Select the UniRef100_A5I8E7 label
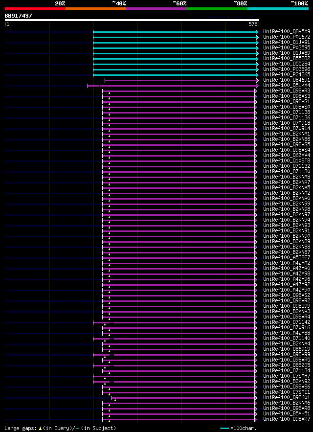Viewport: 313px width, 432px height. pyautogui.click(x=287, y=258)
